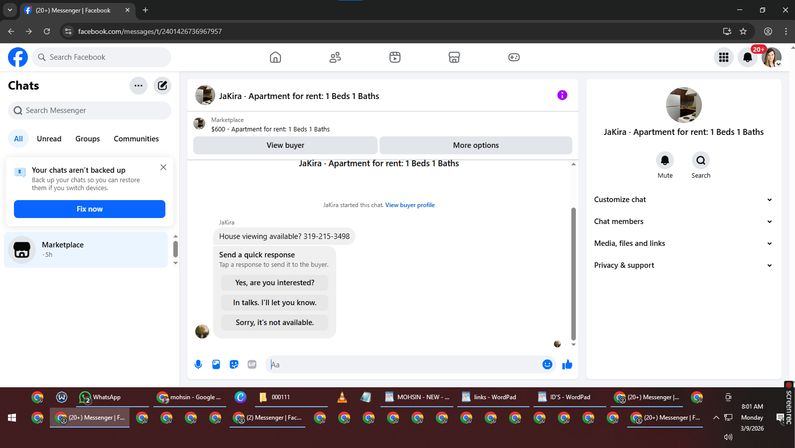Open VLC media player taskbar icon

342,397
